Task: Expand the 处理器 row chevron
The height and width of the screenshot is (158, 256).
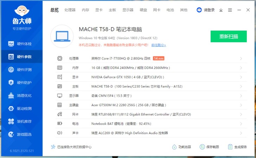Action: click(x=241, y=58)
